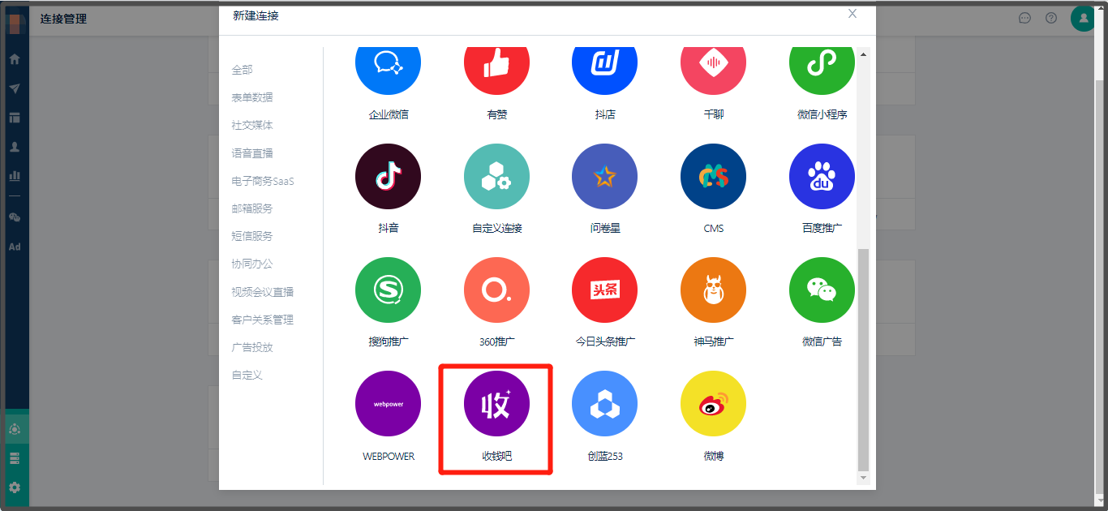The width and height of the screenshot is (1108, 511).
Task: Pick the 360推广 connection icon
Action: pos(496,290)
